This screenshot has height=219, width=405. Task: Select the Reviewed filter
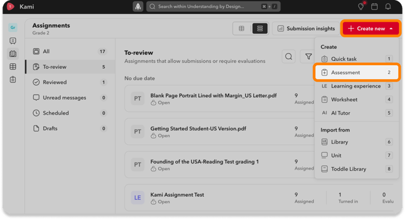tap(70, 82)
